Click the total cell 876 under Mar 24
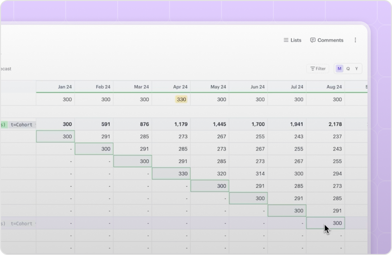392x255 pixels. pyautogui.click(x=133, y=124)
